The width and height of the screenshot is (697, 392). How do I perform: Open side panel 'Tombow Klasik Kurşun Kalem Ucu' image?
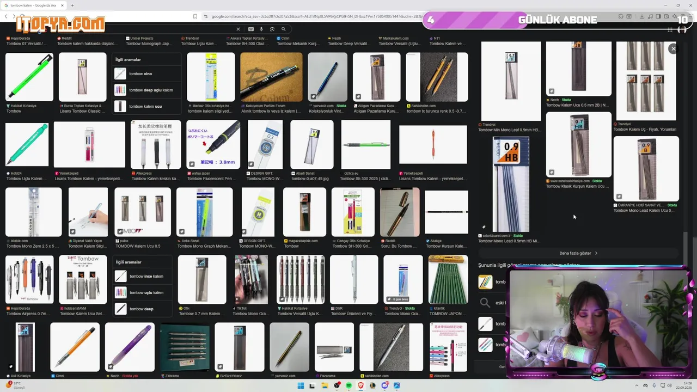coord(579,144)
